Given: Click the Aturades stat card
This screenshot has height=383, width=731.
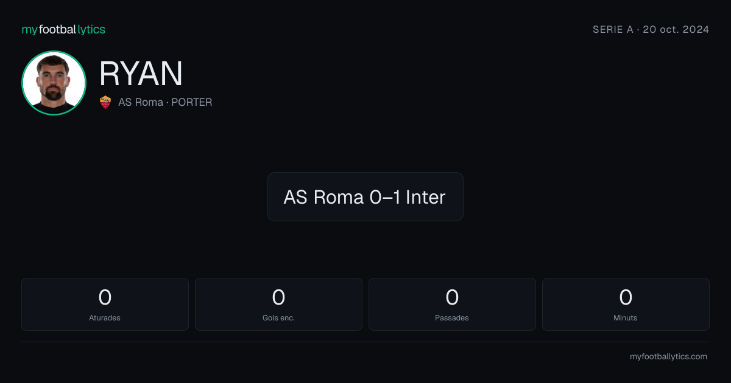Looking at the screenshot, I should coord(105,304).
